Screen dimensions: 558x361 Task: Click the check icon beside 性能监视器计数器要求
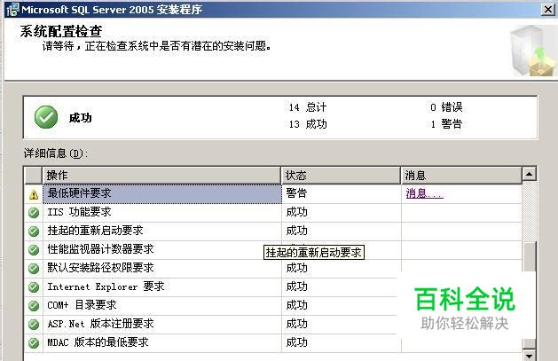click(x=34, y=249)
